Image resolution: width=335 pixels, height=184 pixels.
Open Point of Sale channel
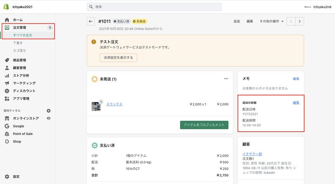coord(23,134)
